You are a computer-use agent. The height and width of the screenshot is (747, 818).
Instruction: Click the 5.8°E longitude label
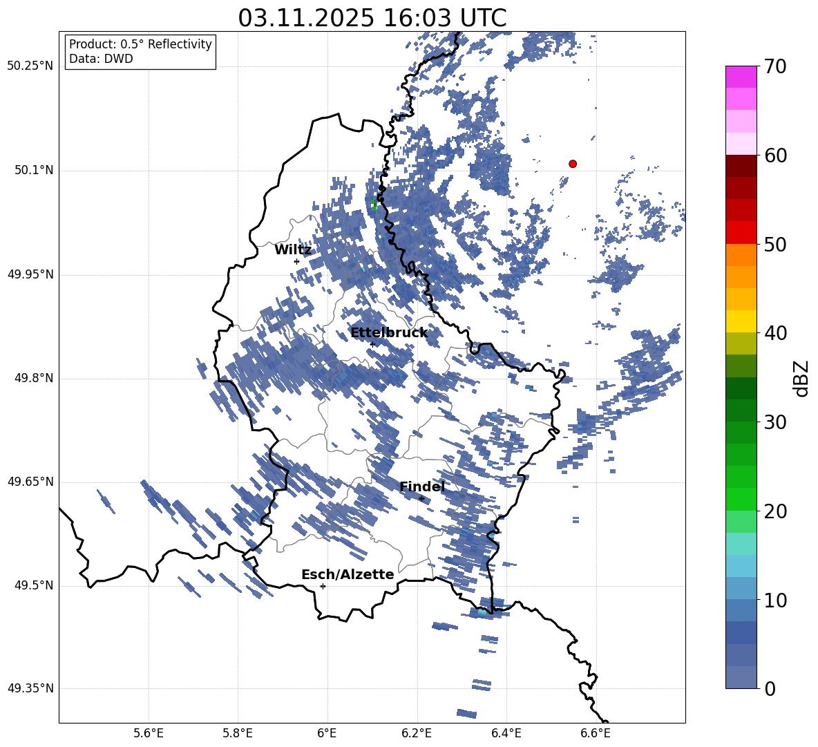pos(238,733)
